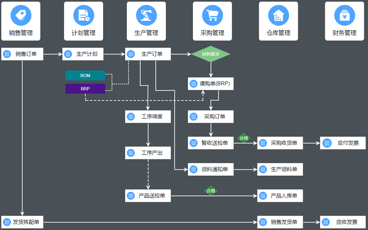368x230 pixels.
Task: Click the 计划管理 document clock icon
Action: click(84, 15)
